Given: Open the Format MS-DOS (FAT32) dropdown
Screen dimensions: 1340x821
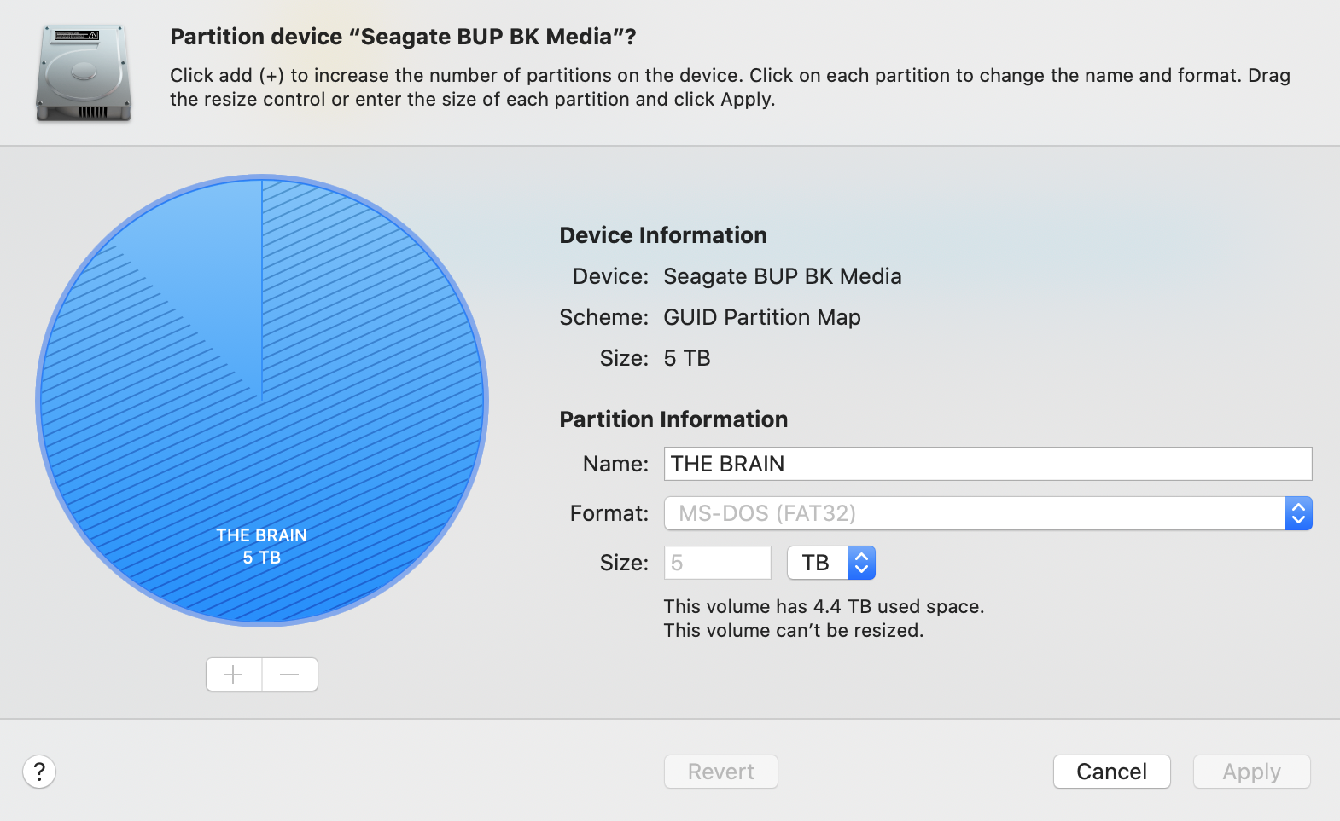Looking at the screenshot, I should (988, 513).
